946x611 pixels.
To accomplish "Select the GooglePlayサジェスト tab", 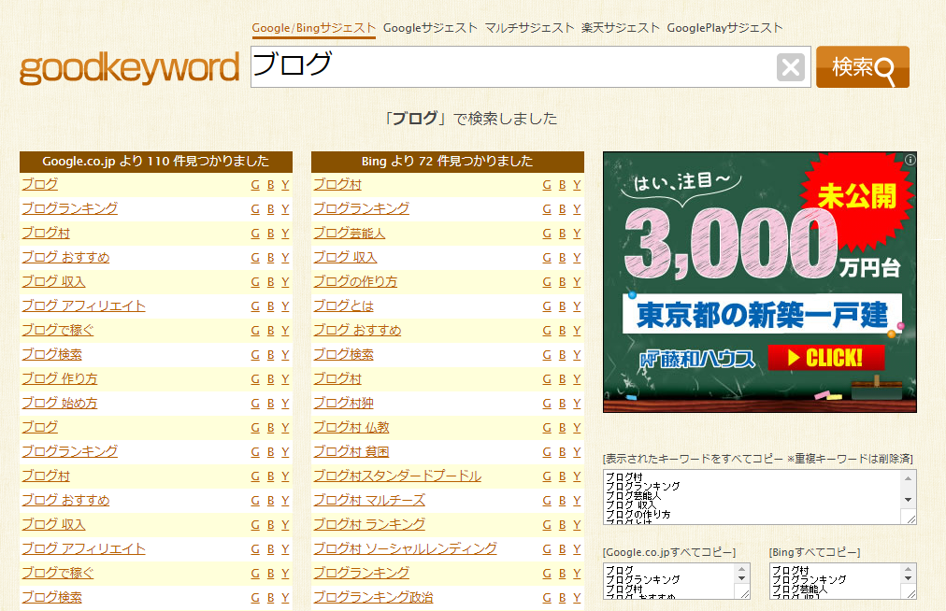I will (x=724, y=28).
